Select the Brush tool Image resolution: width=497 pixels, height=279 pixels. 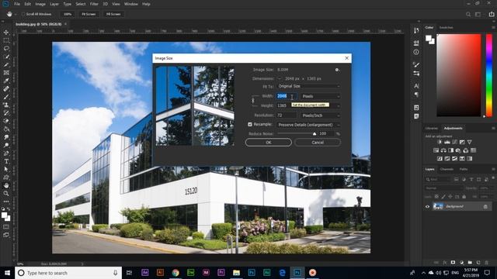tap(6, 97)
